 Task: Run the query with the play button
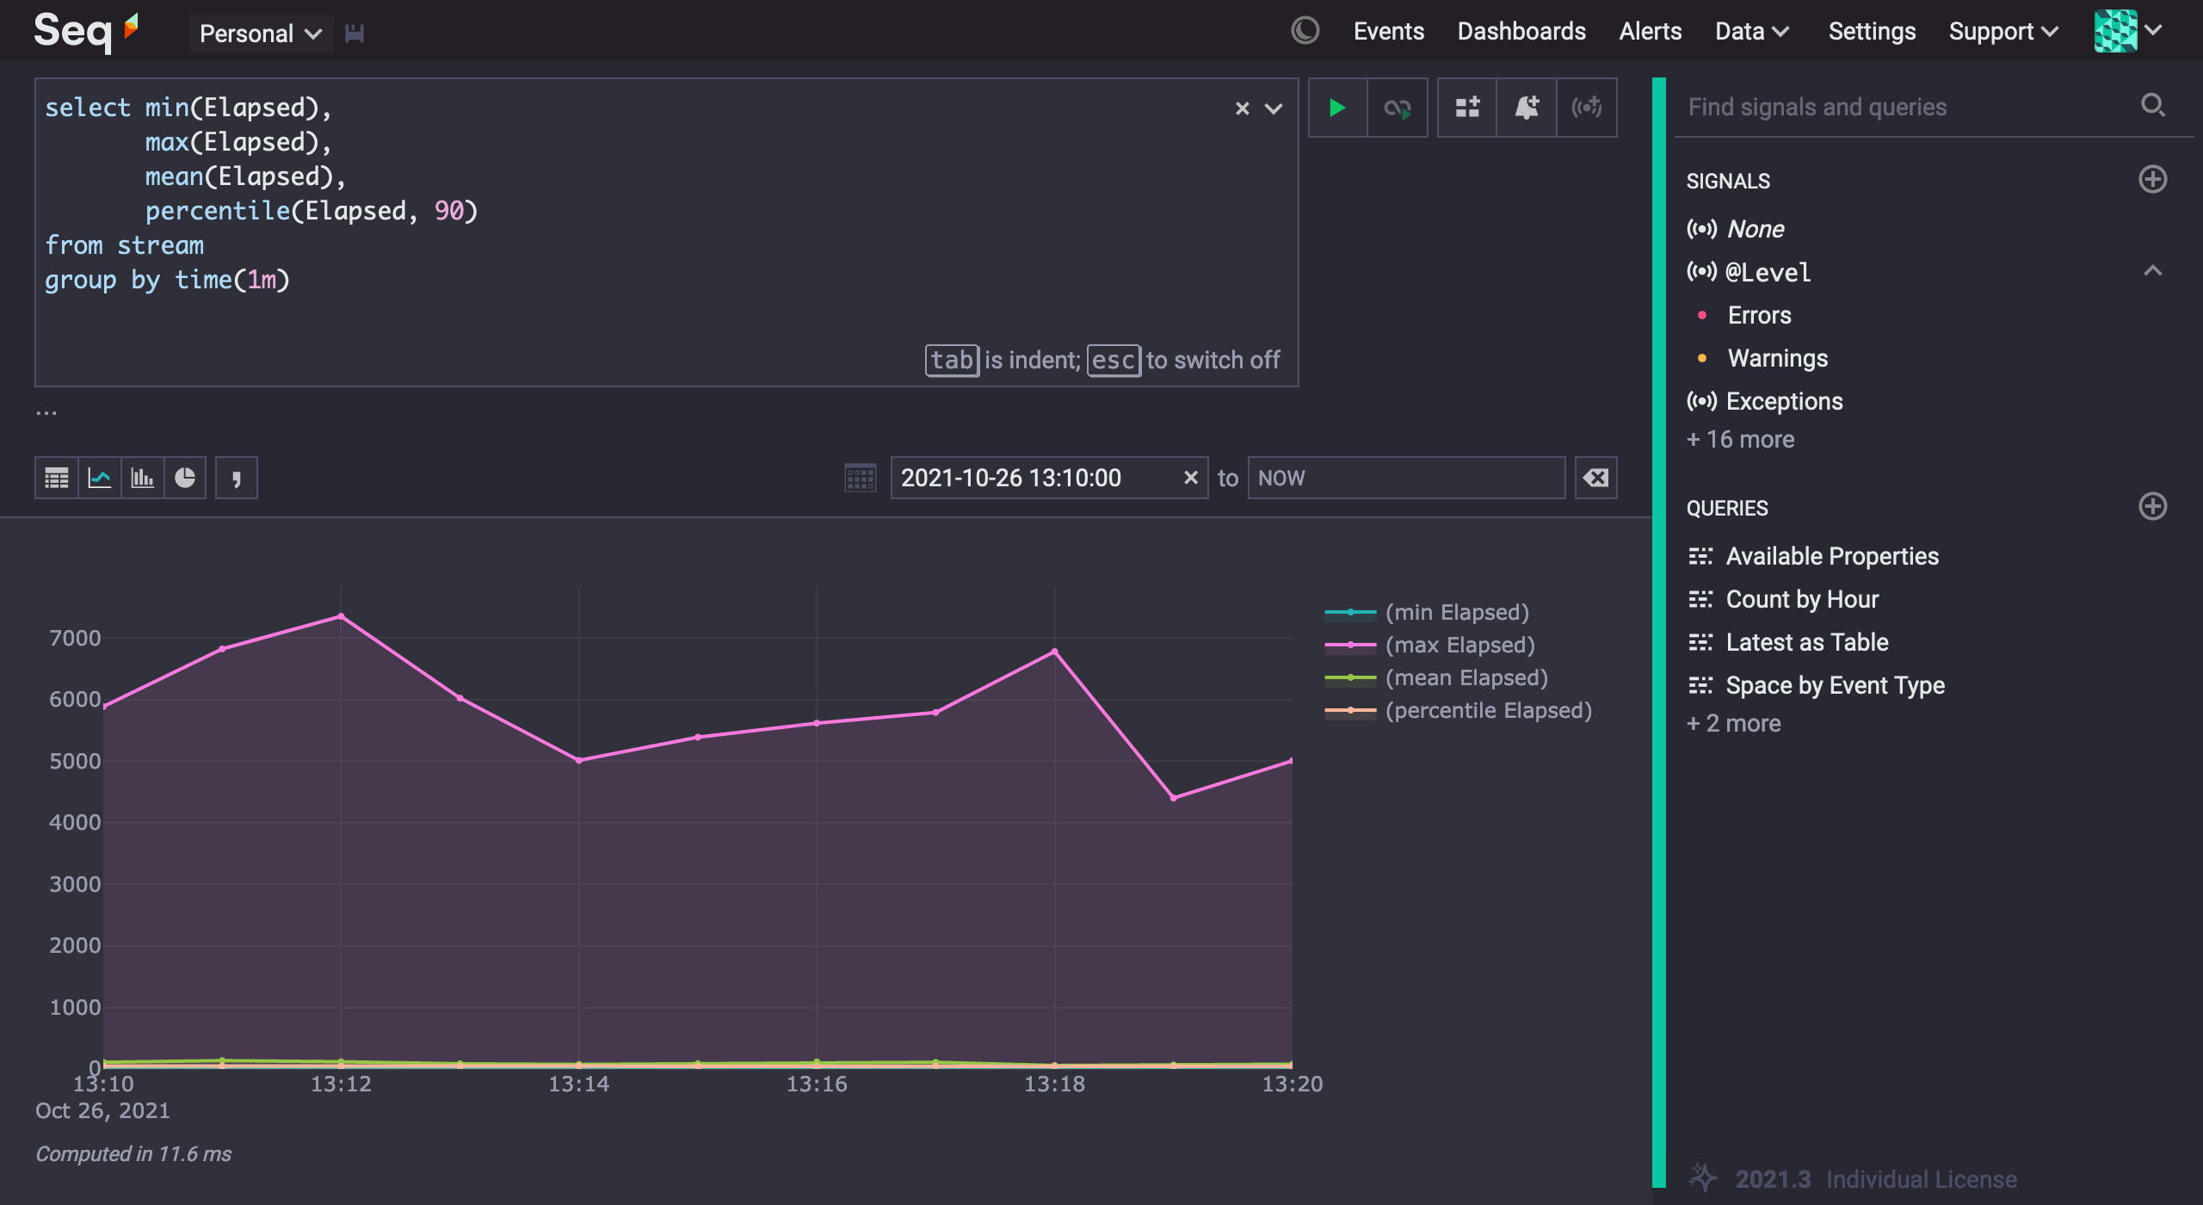click(1337, 108)
